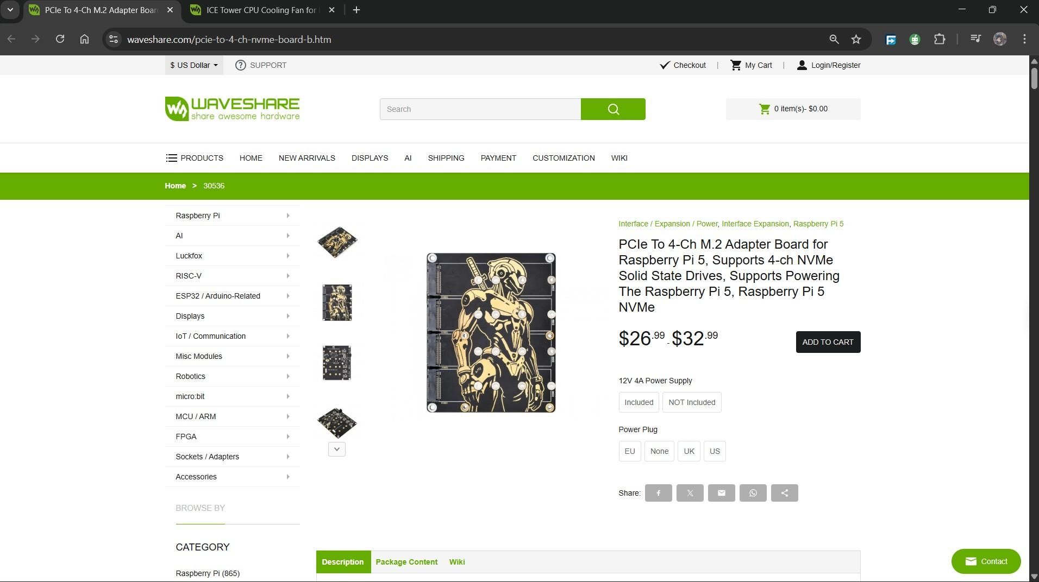Open the Contact chat button
1039x582 pixels.
pyautogui.click(x=986, y=561)
